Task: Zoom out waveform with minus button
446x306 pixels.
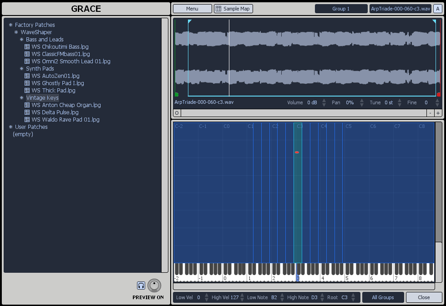Action: [x=431, y=113]
